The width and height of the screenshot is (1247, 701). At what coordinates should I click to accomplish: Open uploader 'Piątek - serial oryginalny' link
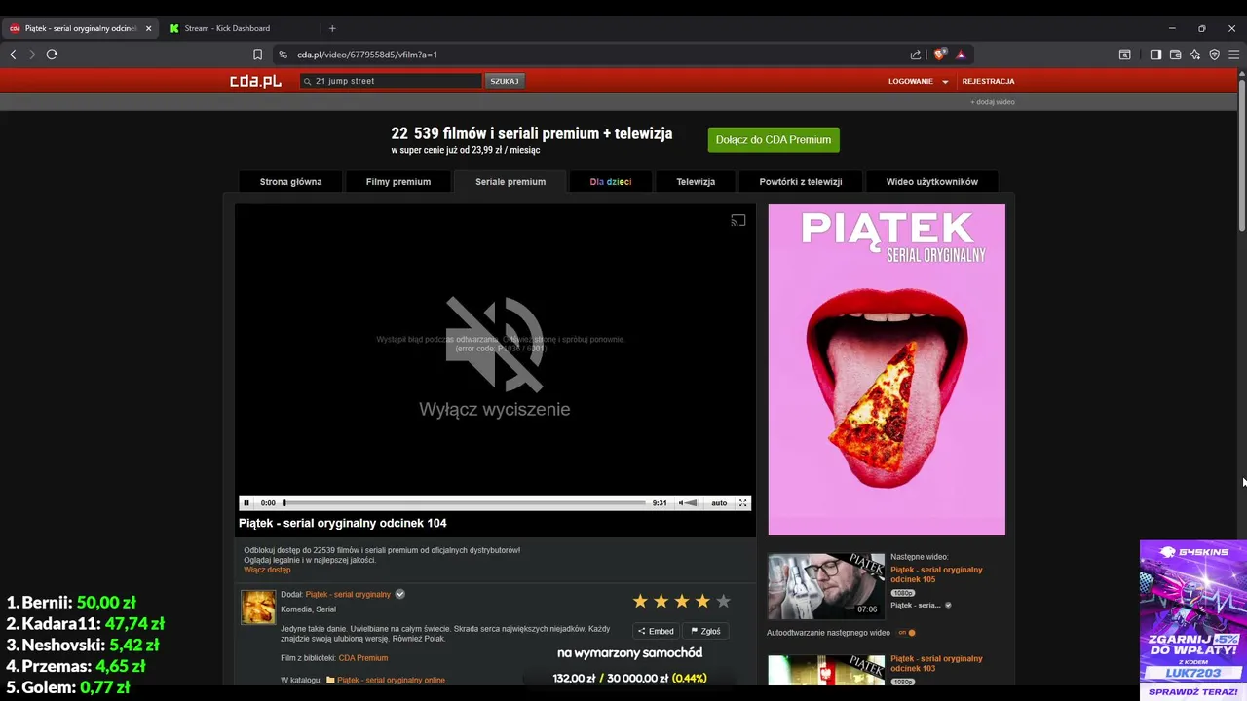348,594
